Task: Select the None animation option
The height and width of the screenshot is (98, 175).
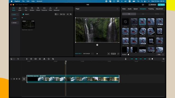Action: click(x=125, y=22)
